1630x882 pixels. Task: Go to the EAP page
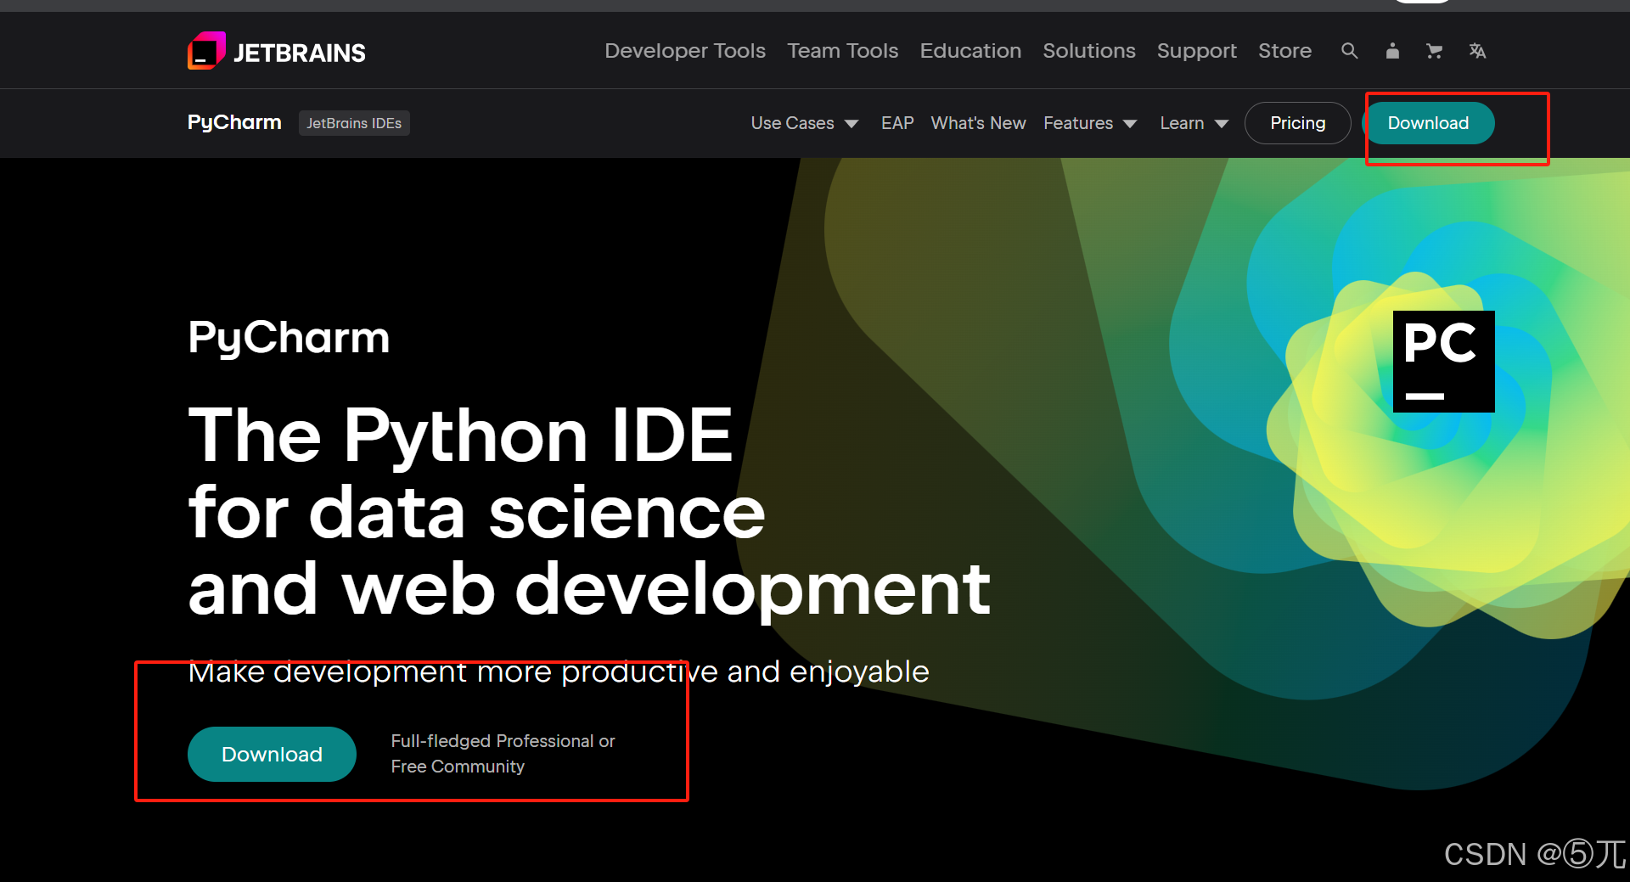click(897, 123)
